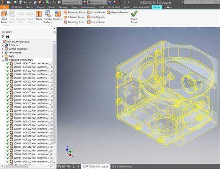This screenshot has width=220, height=169.
Task: Arrange windows horizontally icon
Action: click(69, 167)
